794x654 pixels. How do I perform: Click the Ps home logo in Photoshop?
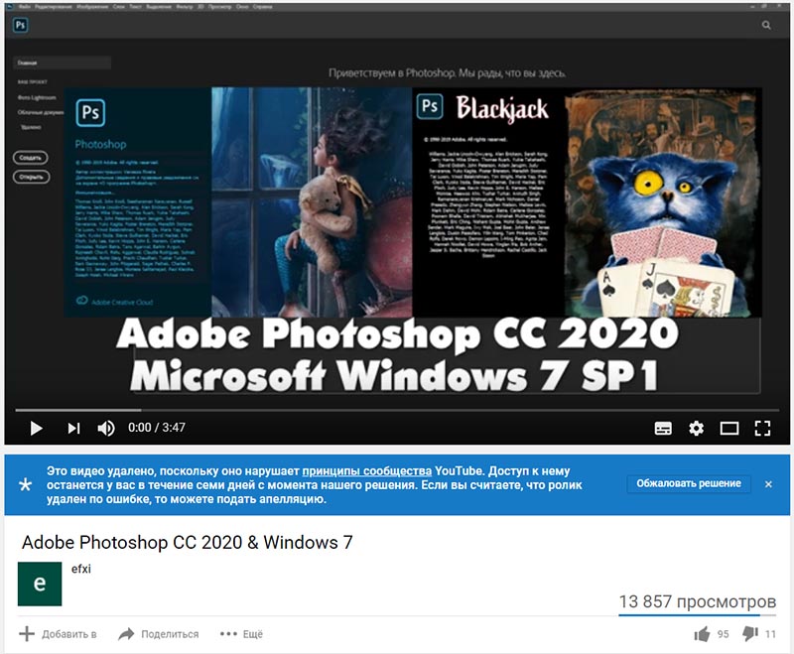[x=20, y=25]
